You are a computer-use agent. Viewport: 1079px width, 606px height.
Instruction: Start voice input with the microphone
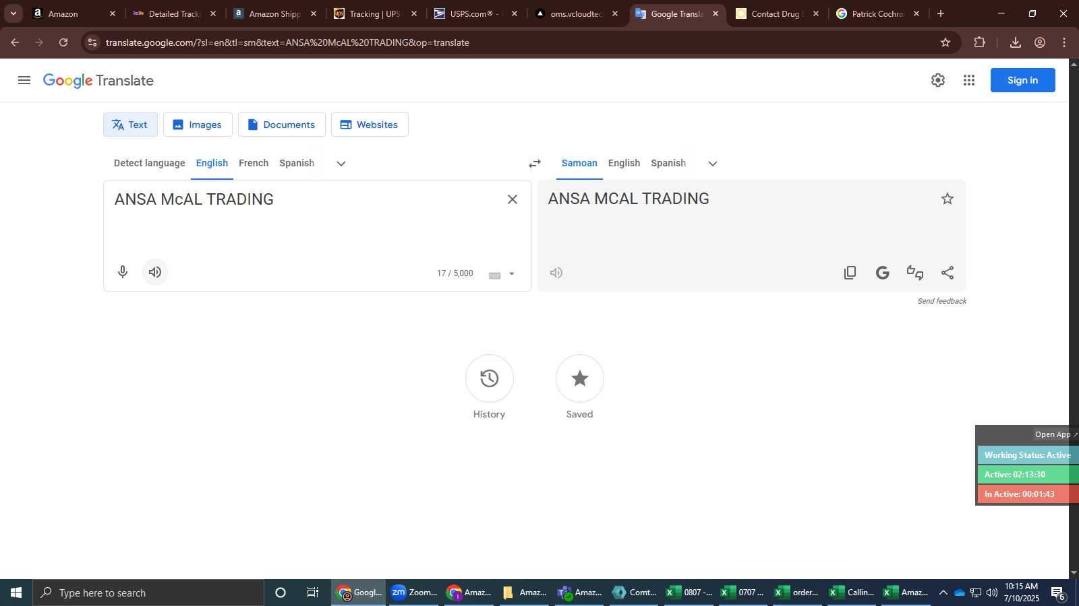tap(123, 272)
